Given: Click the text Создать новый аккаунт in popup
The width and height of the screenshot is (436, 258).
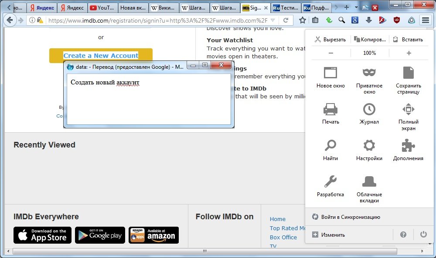Looking at the screenshot, I should 105,82.
